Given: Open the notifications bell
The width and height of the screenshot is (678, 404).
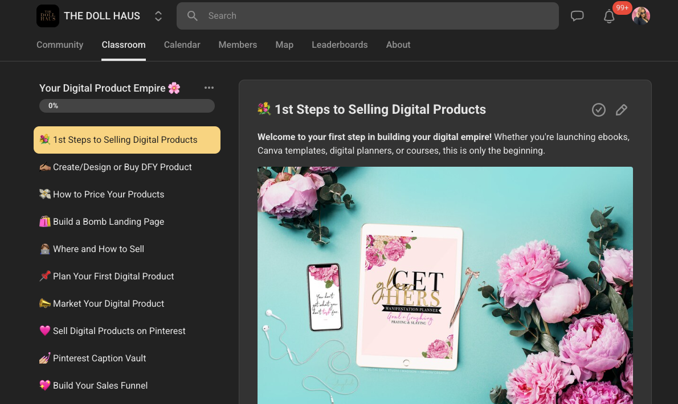Looking at the screenshot, I should [609, 17].
